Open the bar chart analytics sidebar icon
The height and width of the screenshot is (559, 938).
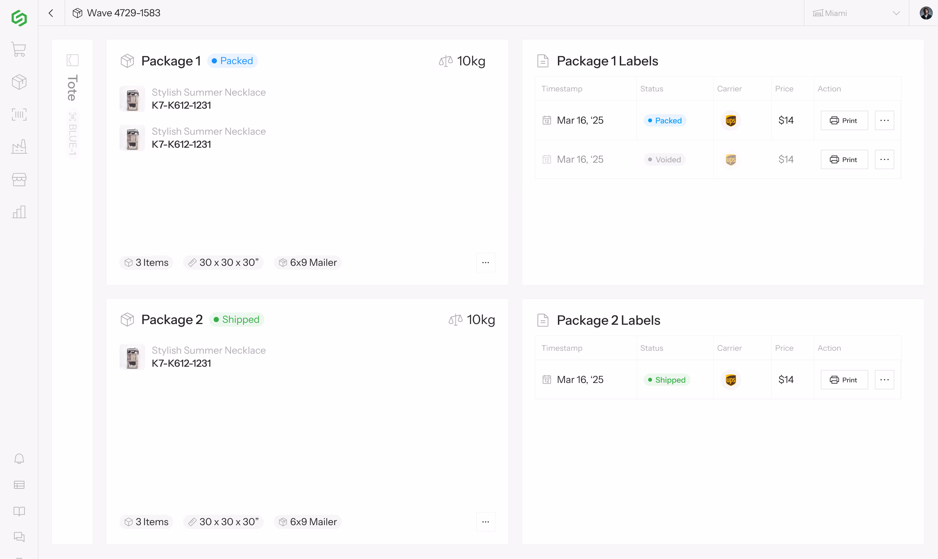click(19, 212)
